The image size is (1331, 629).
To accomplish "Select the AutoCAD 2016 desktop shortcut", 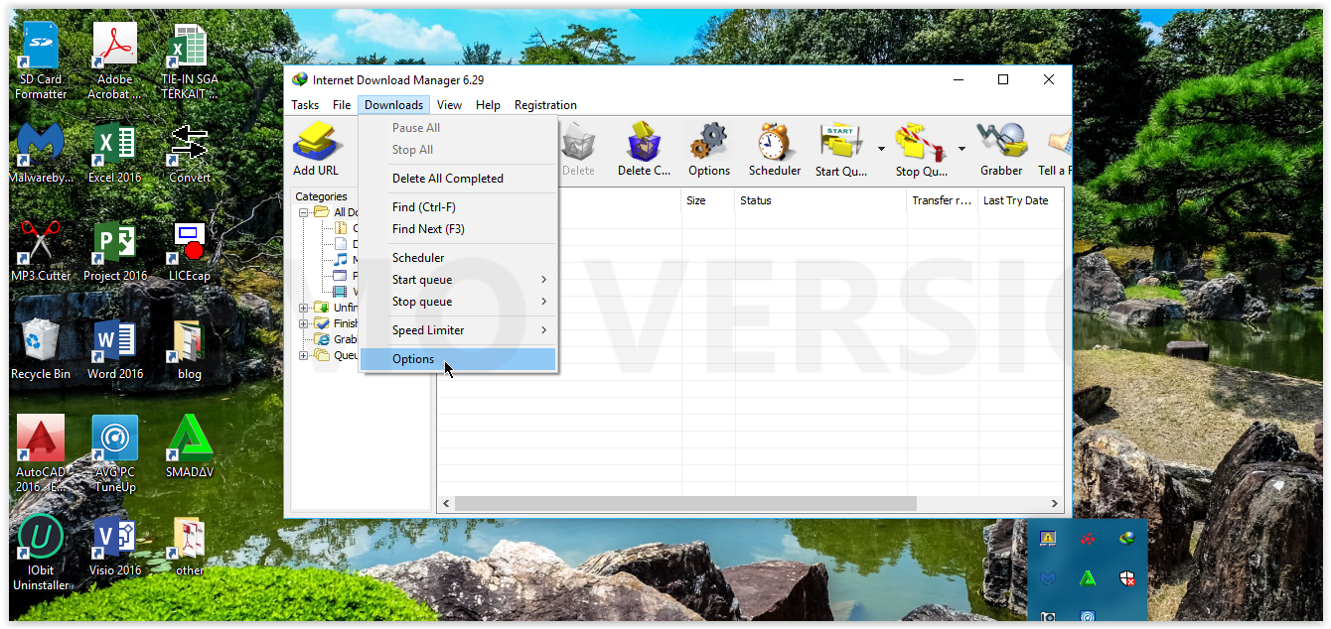I will click(41, 453).
